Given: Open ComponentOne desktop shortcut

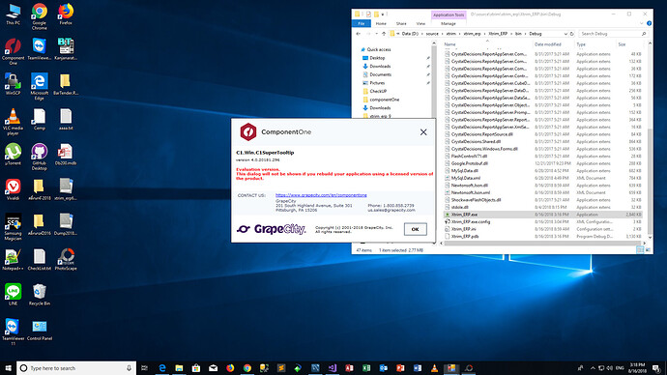Looking at the screenshot, I should tap(13, 52).
